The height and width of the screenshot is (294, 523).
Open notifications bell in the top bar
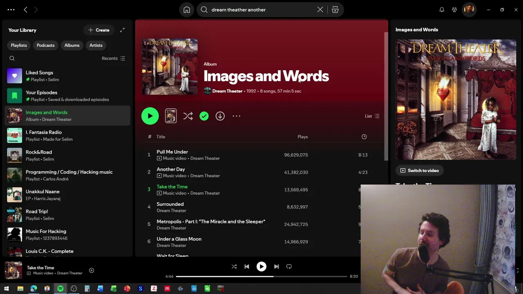(442, 10)
